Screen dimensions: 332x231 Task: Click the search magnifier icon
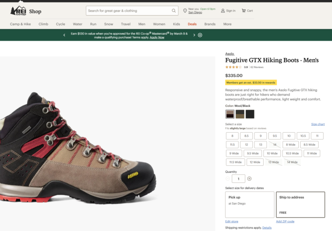[x=174, y=11]
